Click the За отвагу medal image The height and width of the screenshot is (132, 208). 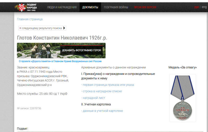pos(183,98)
